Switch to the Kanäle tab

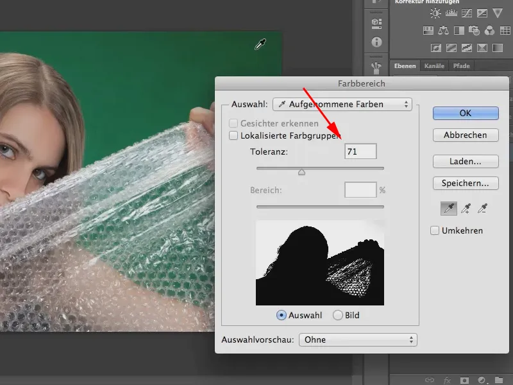pos(434,66)
